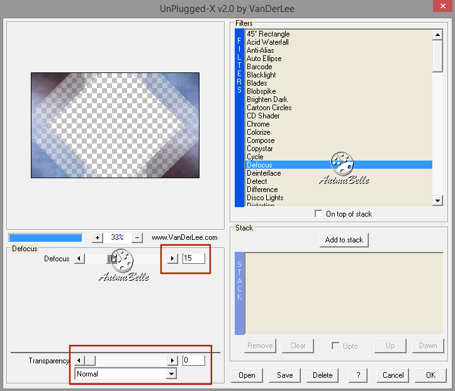
Task: Click the Defocus slider left arrow
Action: click(79, 259)
